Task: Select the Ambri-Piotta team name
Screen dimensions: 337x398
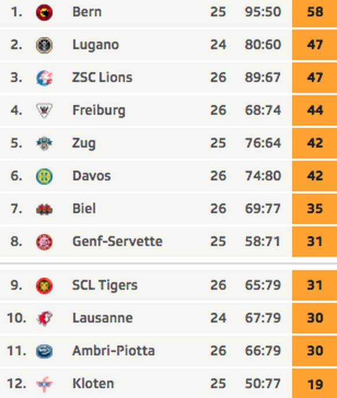Action: click(113, 351)
